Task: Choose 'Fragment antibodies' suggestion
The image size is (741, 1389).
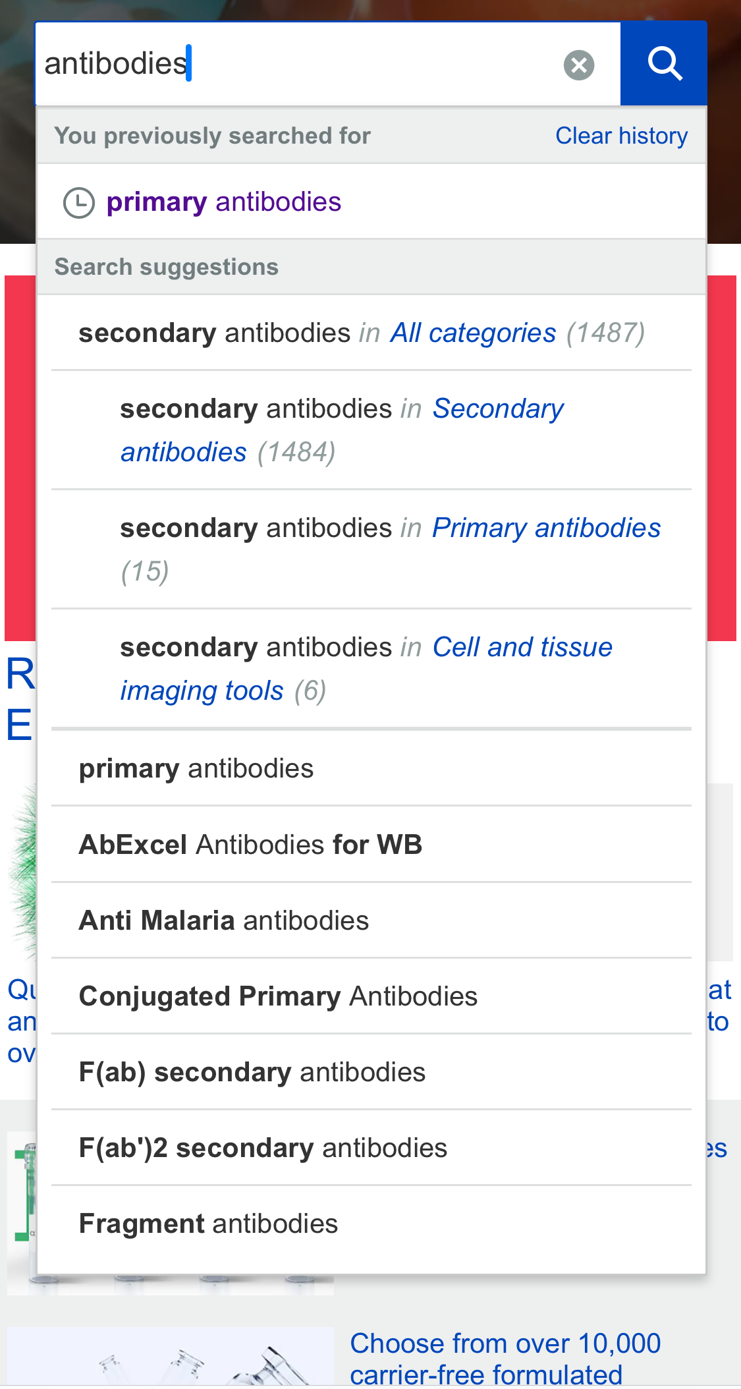Action: point(208,1224)
